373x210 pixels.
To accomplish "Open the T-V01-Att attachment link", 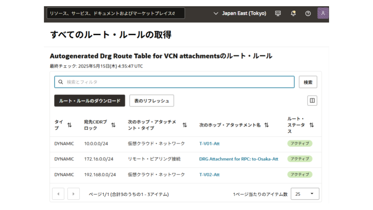I will pyautogui.click(x=209, y=143).
